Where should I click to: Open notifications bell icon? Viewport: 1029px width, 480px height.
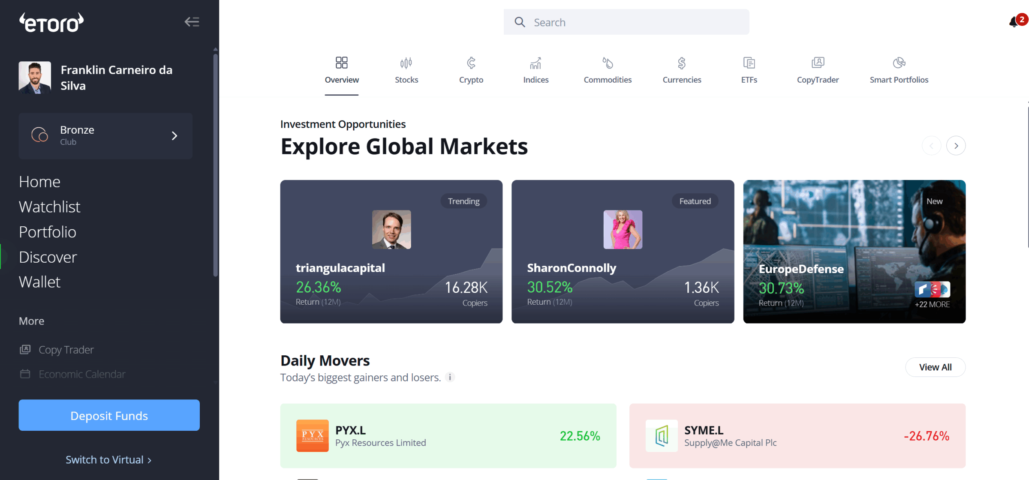(x=1014, y=22)
